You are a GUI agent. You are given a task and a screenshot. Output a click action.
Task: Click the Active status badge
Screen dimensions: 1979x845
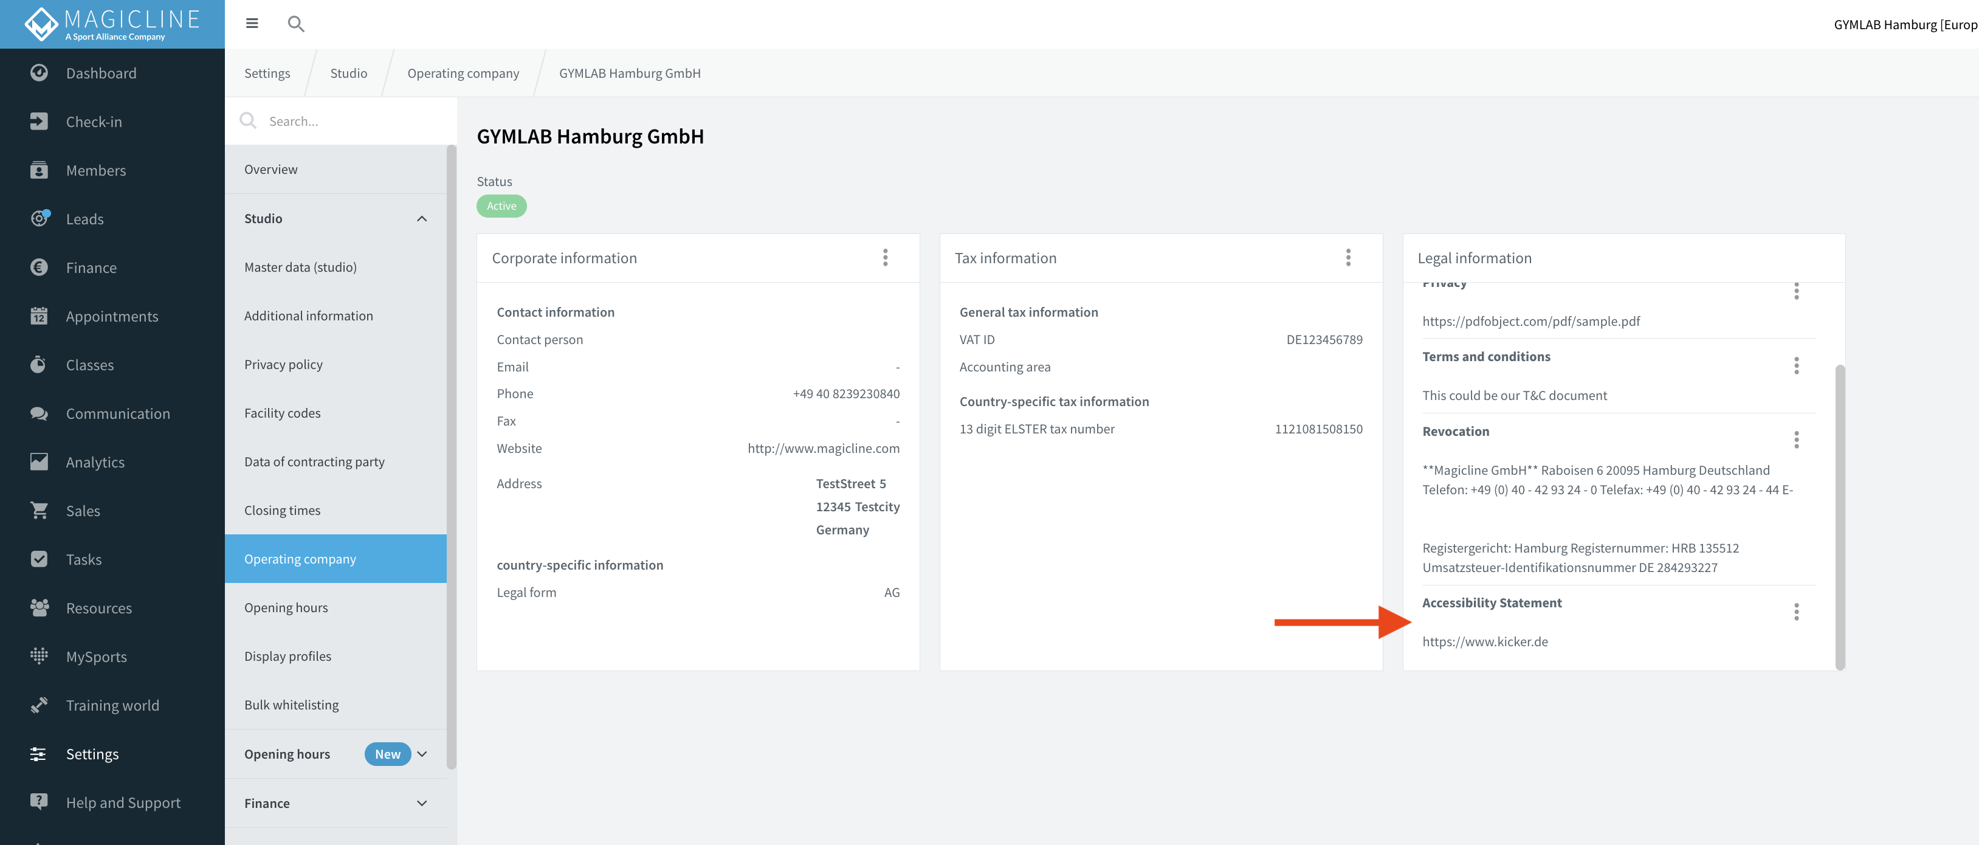click(x=501, y=206)
